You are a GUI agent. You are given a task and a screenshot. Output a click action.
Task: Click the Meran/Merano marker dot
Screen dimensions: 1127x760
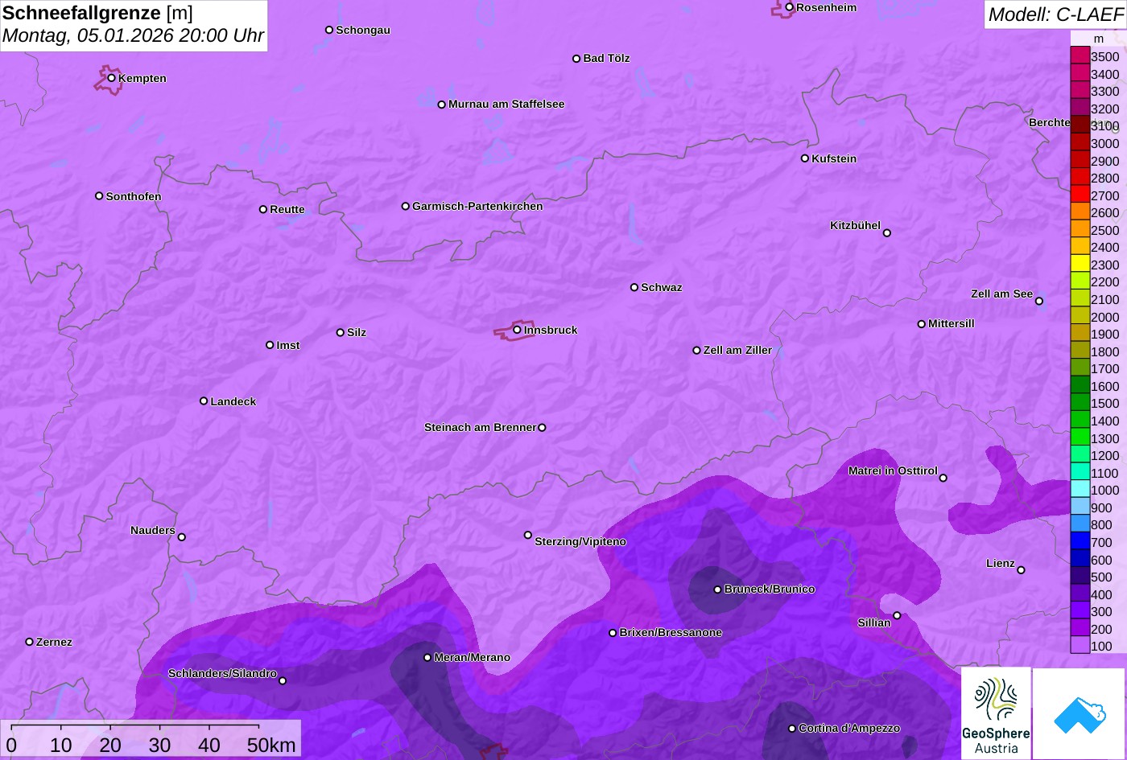(x=427, y=658)
